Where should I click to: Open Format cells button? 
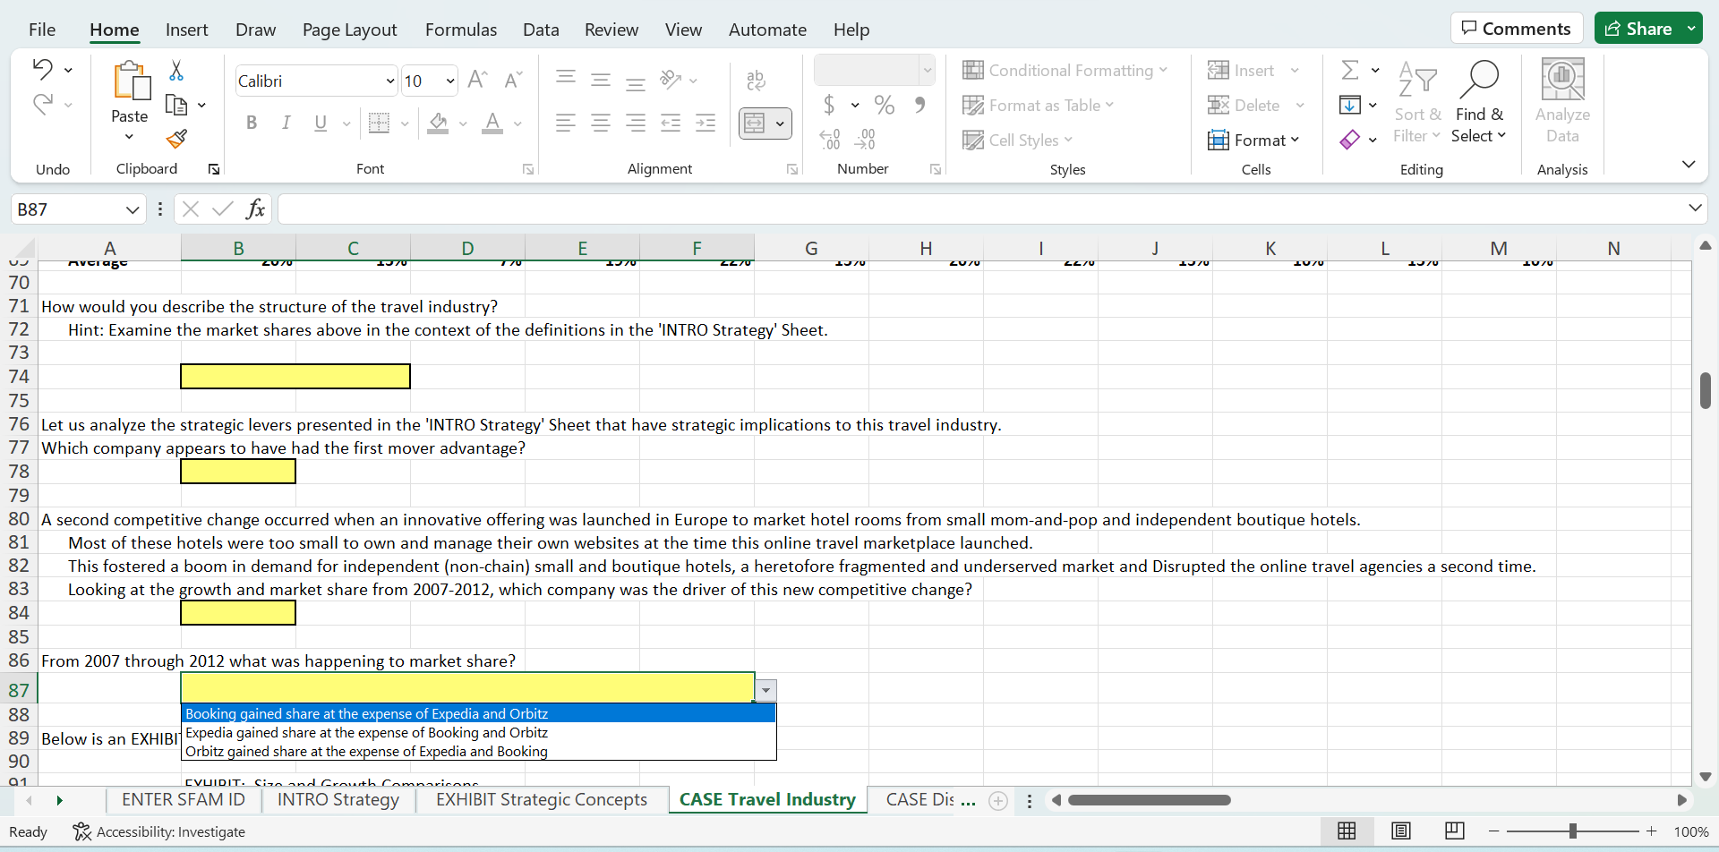1253,140
